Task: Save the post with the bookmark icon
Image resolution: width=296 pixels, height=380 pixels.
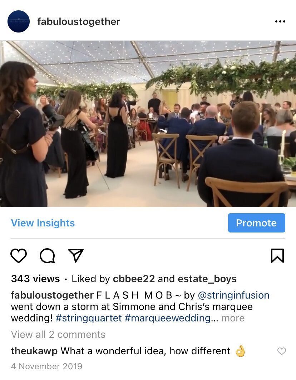Action: [277, 256]
